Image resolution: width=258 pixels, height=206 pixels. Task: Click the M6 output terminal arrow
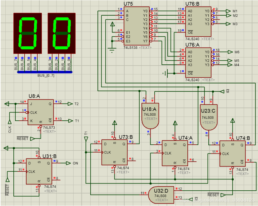[229, 52]
